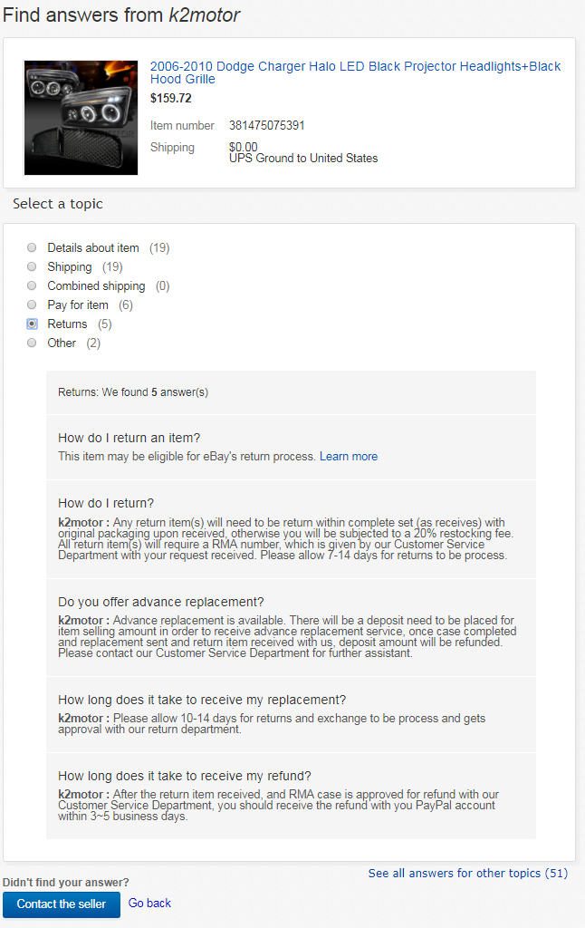Viewport: 585px width, 928px height.
Task: Select the Returns radio button
Action: 32,324
